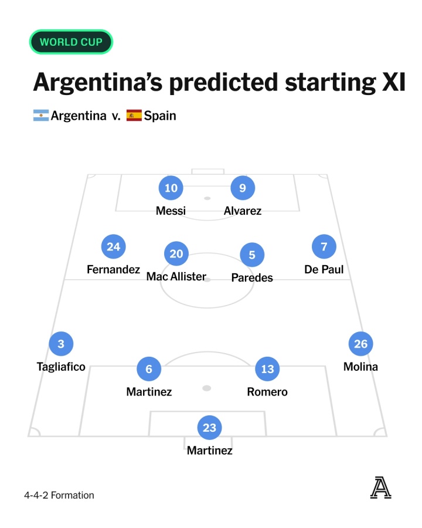Select Fernandez's number 24 marker
The height and width of the screenshot is (528, 422).
coord(113,246)
